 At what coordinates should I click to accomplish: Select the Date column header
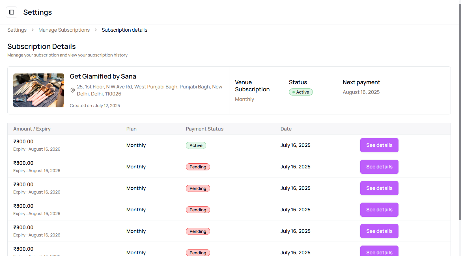coord(286,129)
